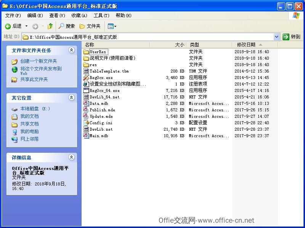Open the 编辑(E) menu
Viewport: 305px width, 228px height.
[35, 16]
